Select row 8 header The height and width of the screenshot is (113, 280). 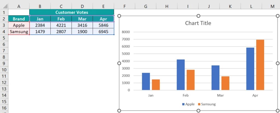4,57
